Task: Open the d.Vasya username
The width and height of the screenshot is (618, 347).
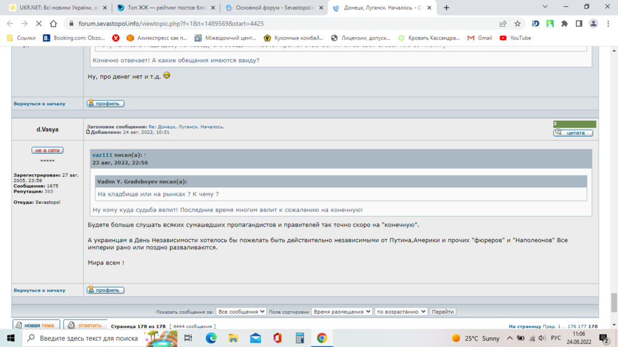Action: (48, 129)
